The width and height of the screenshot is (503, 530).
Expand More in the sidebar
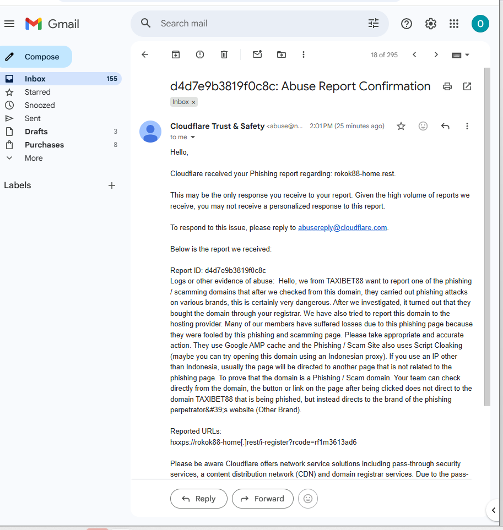(34, 158)
